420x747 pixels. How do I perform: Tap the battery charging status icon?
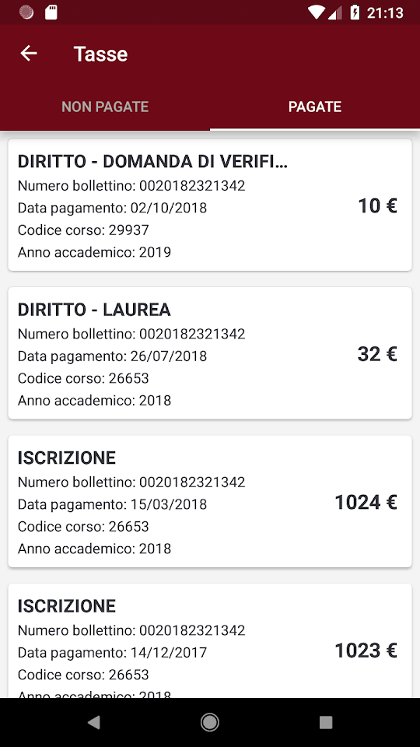pyautogui.click(x=355, y=12)
